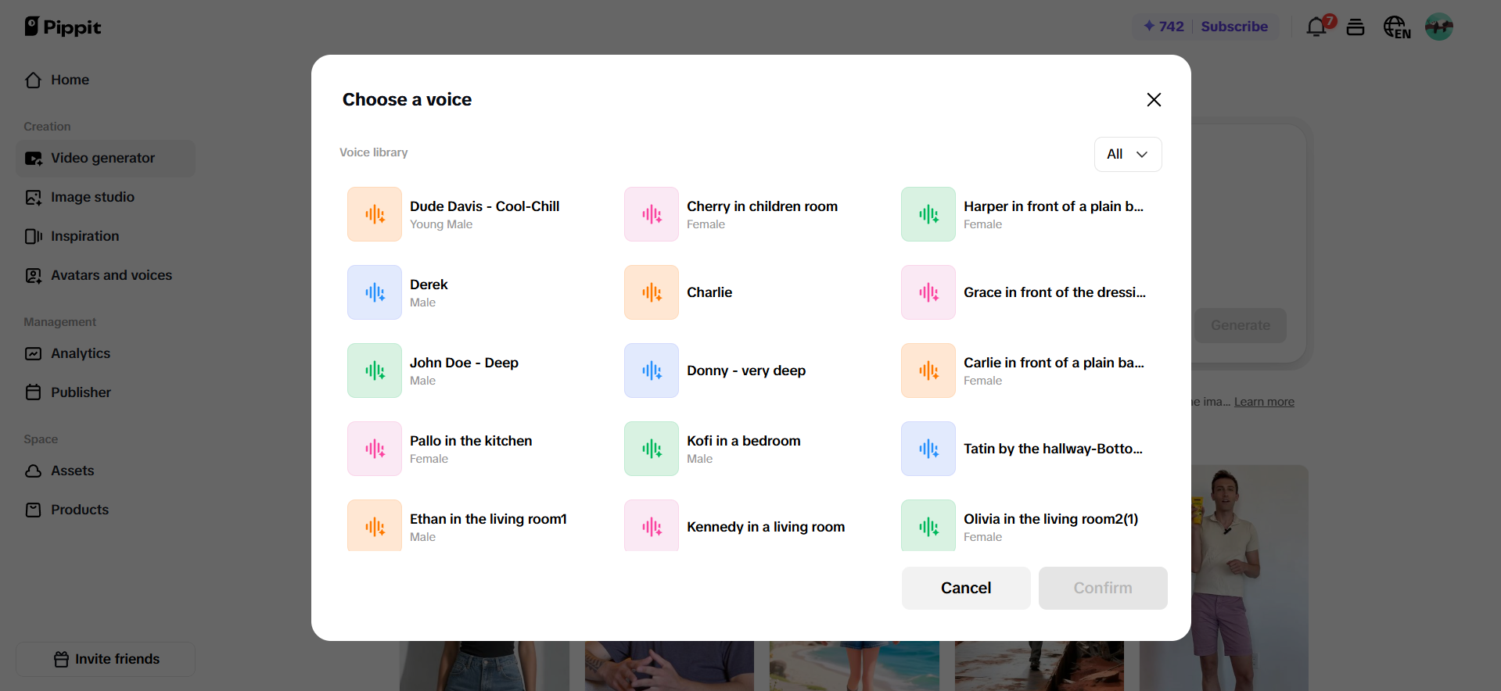Open the language globe icon
Screen dimensions: 1501x691
(x=1396, y=27)
